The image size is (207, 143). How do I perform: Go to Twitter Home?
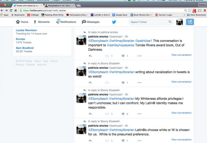click(22, 22)
